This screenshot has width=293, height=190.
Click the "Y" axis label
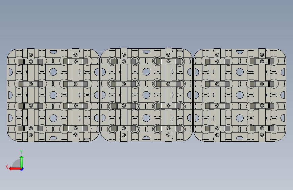21,152
